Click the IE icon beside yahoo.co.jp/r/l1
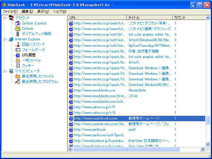The width and height of the screenshot is (212, 159). coord(71,107)
